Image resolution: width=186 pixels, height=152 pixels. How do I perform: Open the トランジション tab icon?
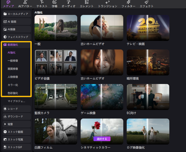(108, 2)
